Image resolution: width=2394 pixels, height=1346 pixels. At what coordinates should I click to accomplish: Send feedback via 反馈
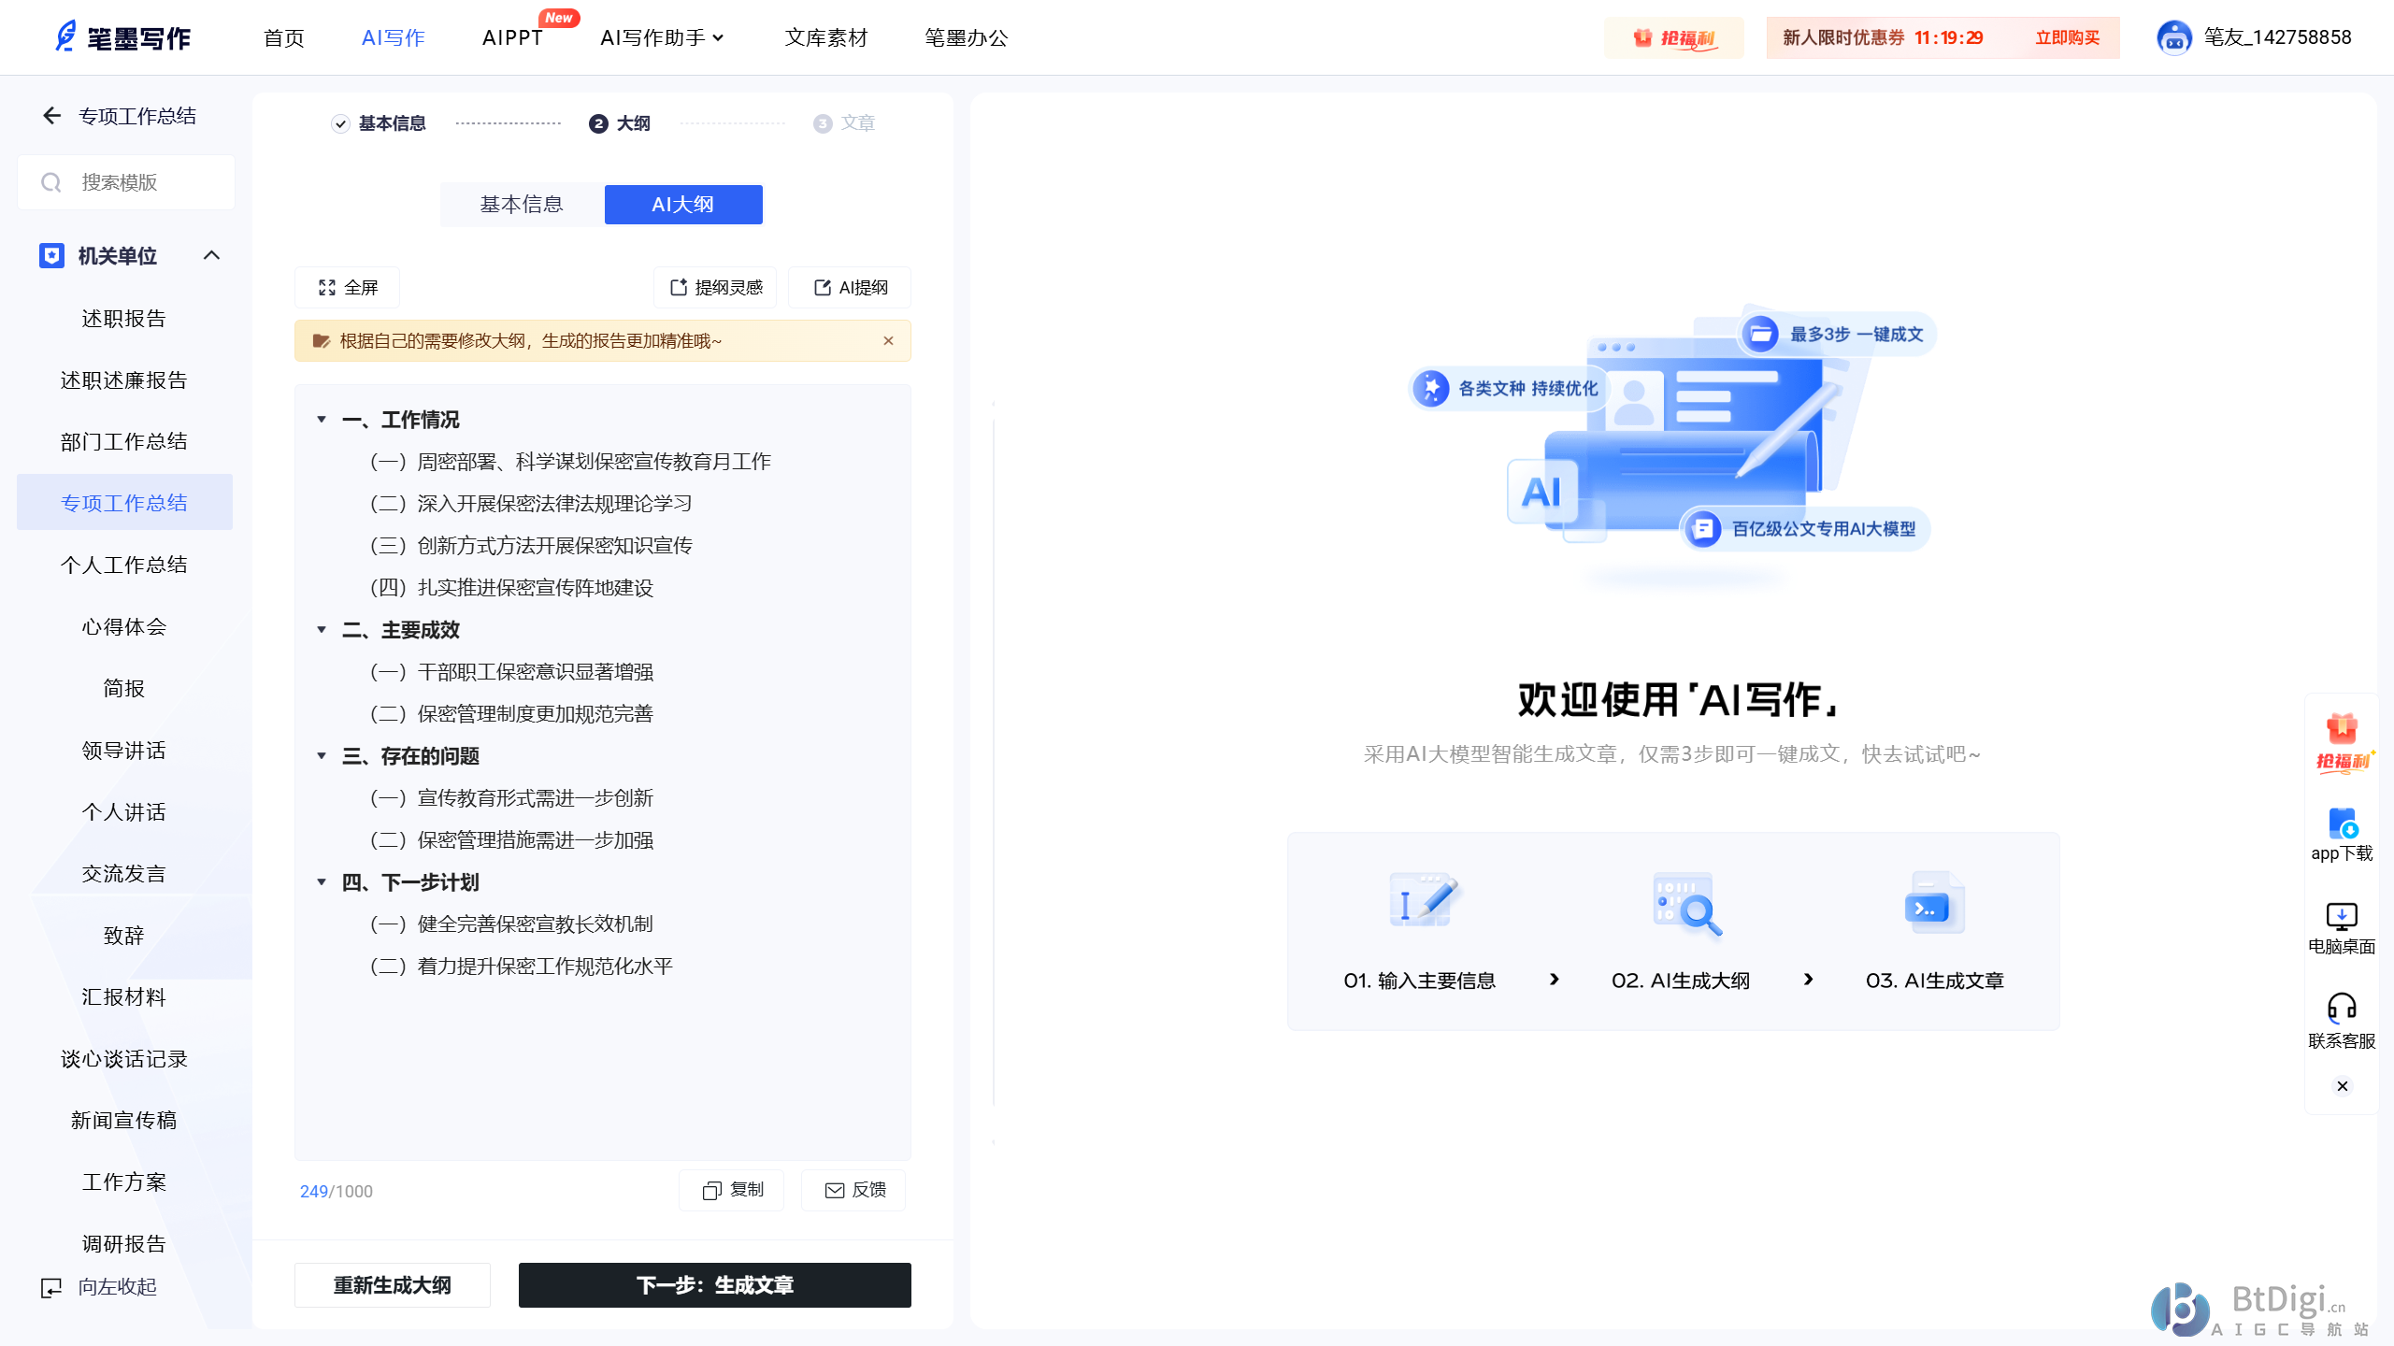[854, 1190]
